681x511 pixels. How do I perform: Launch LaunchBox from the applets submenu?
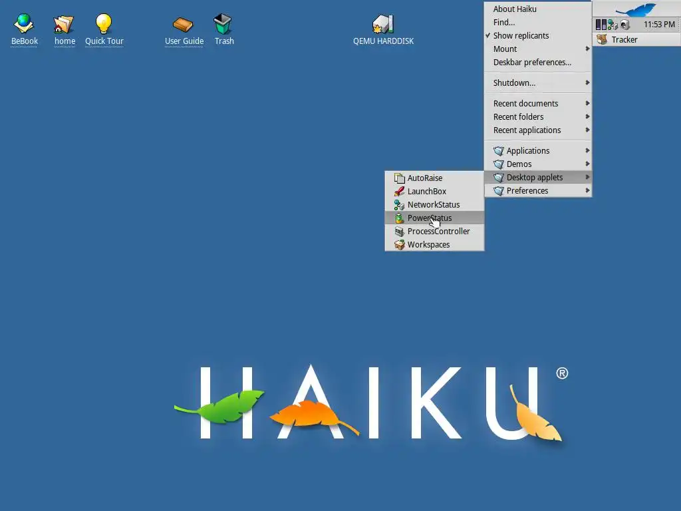tap(434, 191)
